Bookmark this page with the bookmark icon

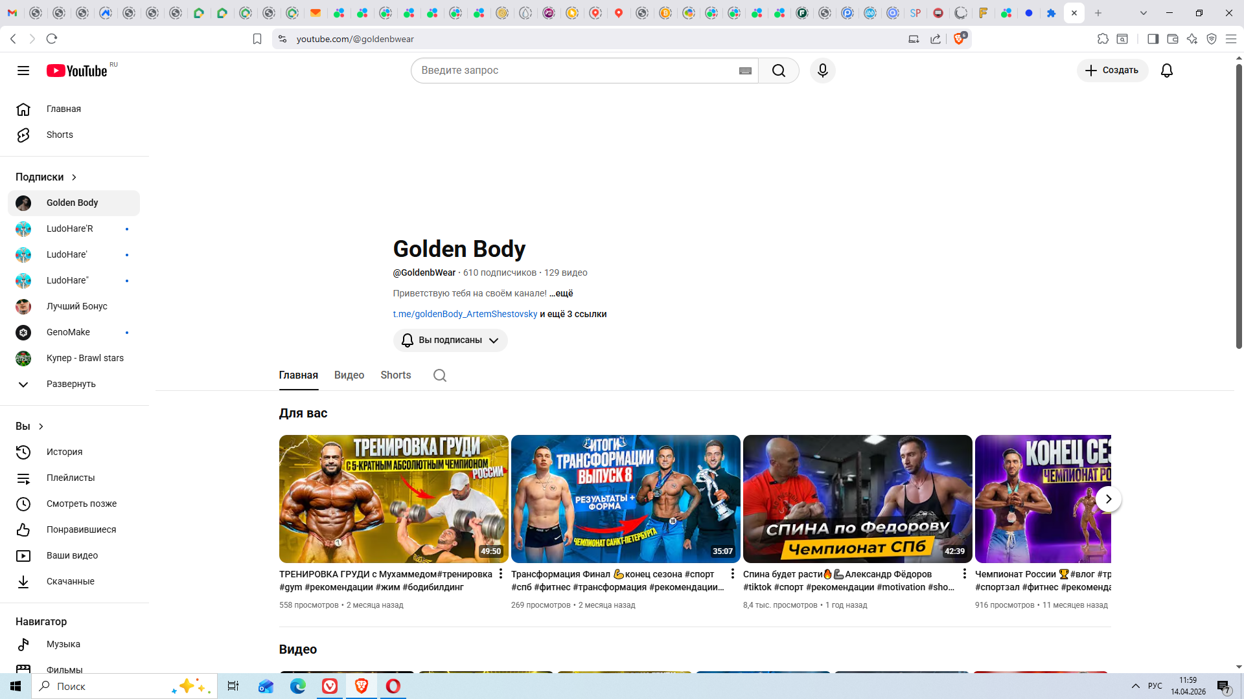pos(257,39)
